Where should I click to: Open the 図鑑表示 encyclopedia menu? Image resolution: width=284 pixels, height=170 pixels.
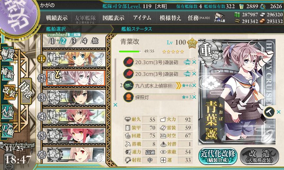coord(113,18)
